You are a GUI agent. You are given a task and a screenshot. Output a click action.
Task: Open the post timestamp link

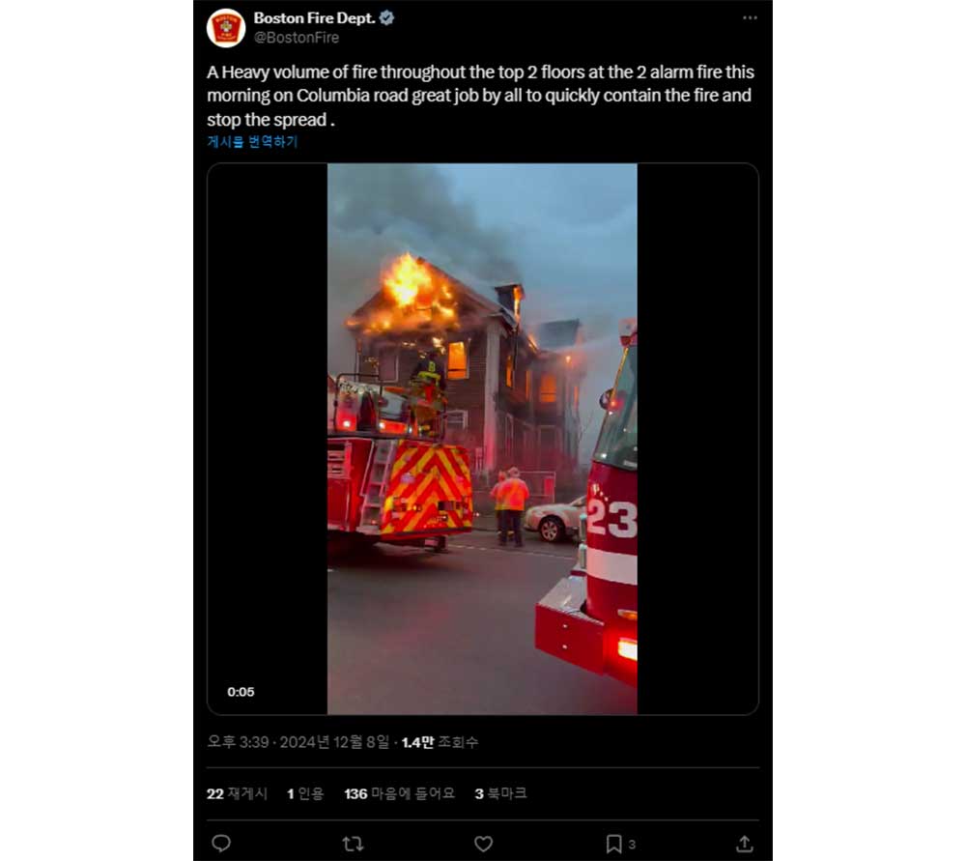pos(298,742)
